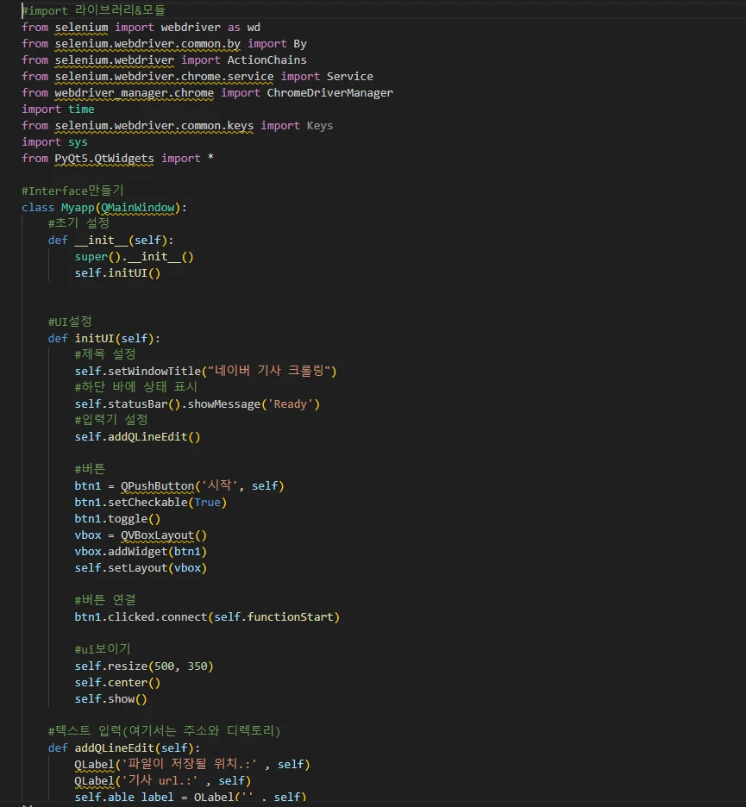Click the Myapp class name

[78, 208]
